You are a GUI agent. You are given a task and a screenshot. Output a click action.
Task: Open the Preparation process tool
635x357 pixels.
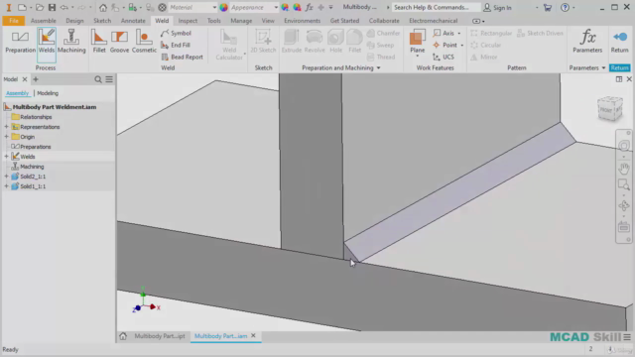click(20, 42)
